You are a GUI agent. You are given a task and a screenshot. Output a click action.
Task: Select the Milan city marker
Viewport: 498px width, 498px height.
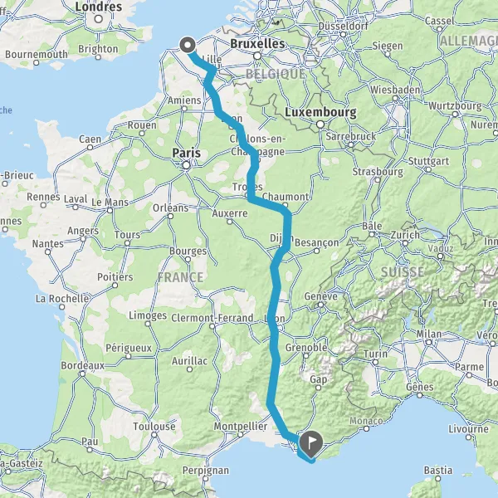tap(429, 342)
